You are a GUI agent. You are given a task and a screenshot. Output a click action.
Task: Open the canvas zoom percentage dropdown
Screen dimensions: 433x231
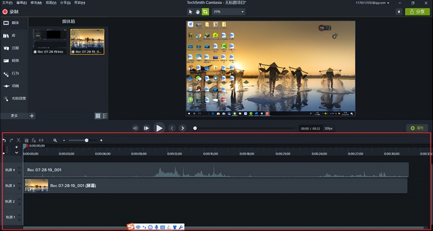pos(228,12)
